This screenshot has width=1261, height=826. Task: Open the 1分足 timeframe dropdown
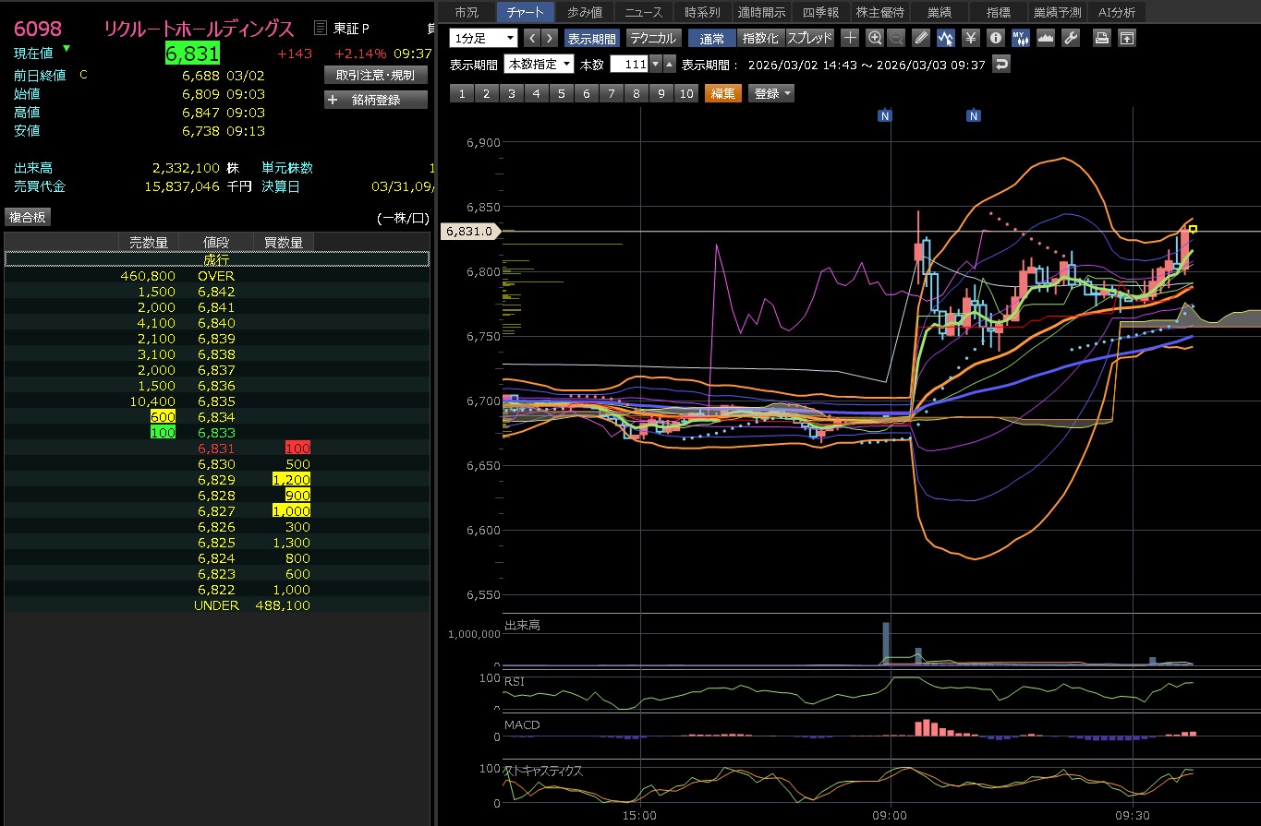tap(484, 38)
